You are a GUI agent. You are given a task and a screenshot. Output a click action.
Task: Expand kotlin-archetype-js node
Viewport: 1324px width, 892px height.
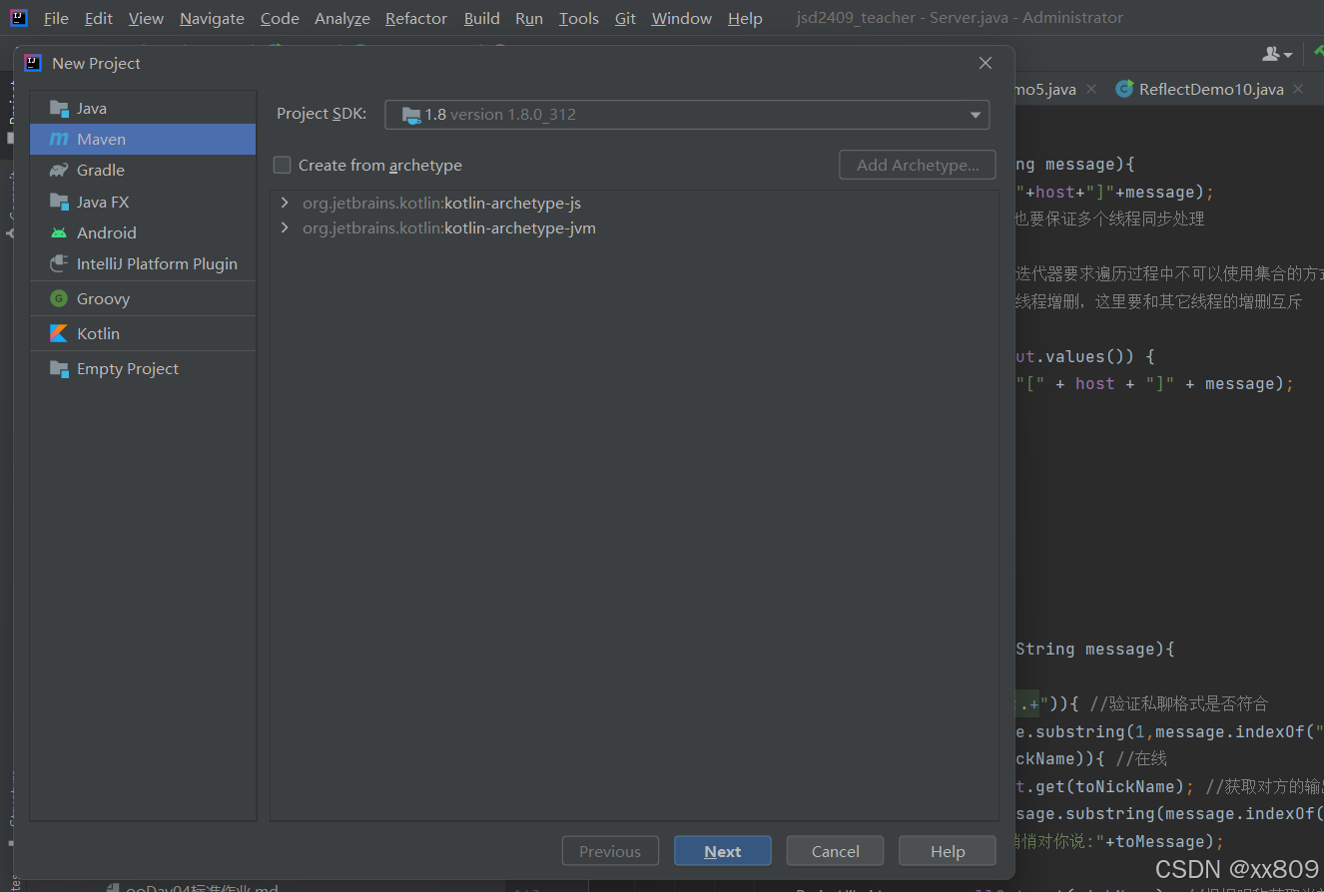pos(286,203)
